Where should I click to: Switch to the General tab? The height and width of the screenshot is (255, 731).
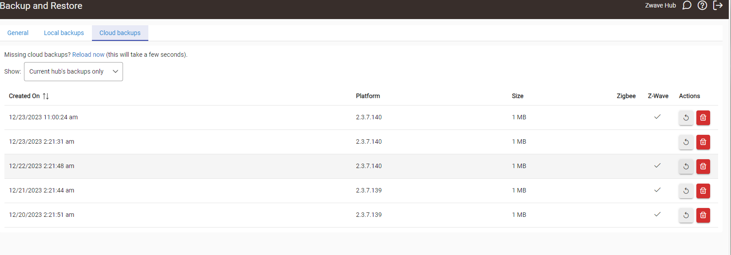click(x=18, y=33)
